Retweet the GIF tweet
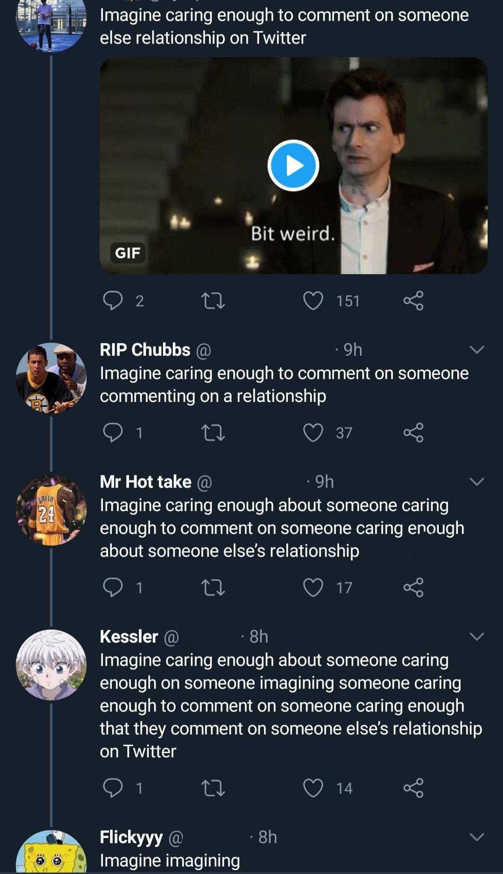The width and height of the screenshot is (503, 874). click(213, 301)
